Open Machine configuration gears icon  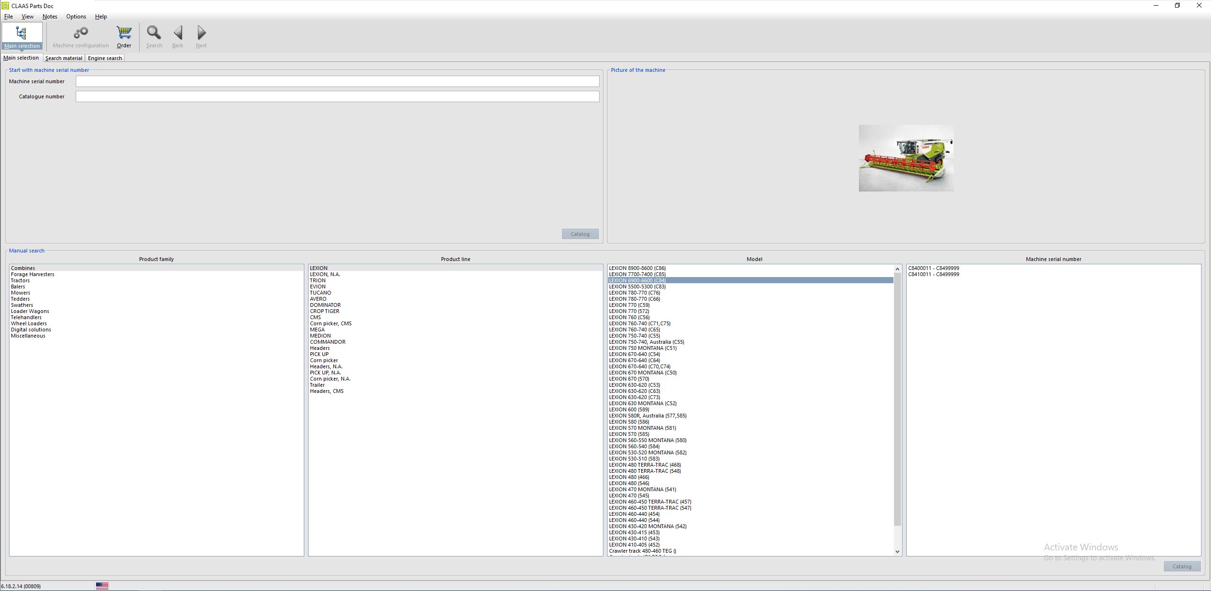[81, 33]
